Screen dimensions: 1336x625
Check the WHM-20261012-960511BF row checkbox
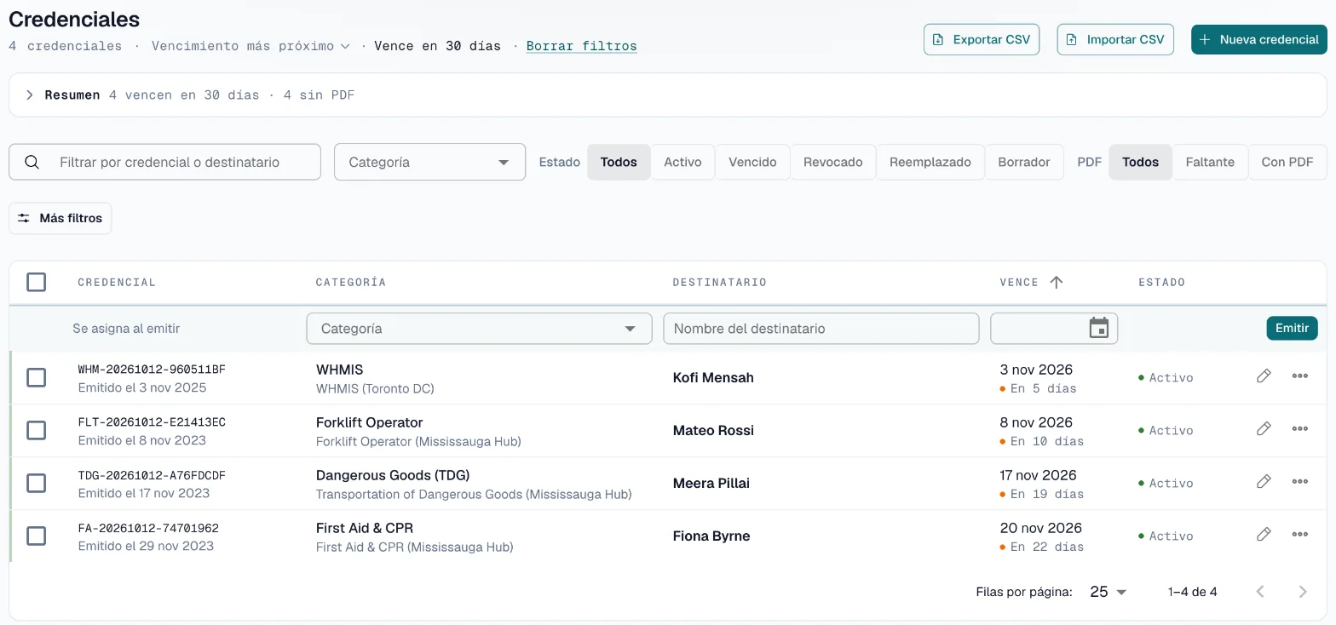coord(36,377)
